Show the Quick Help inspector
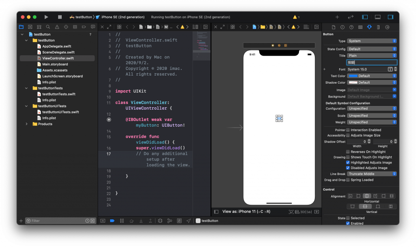Screen dimensions: 416x247 pos(351,27)
